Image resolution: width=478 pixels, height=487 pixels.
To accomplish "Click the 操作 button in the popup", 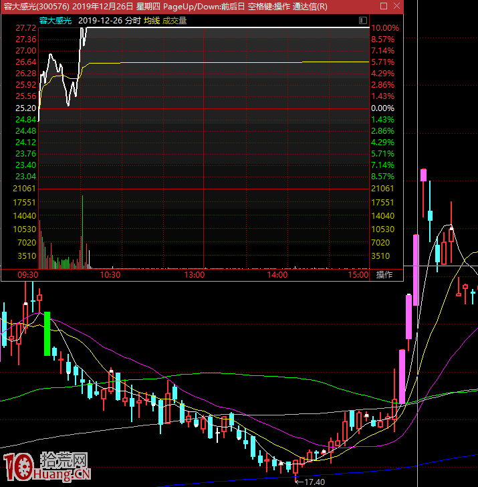I will tap(384, 274).
